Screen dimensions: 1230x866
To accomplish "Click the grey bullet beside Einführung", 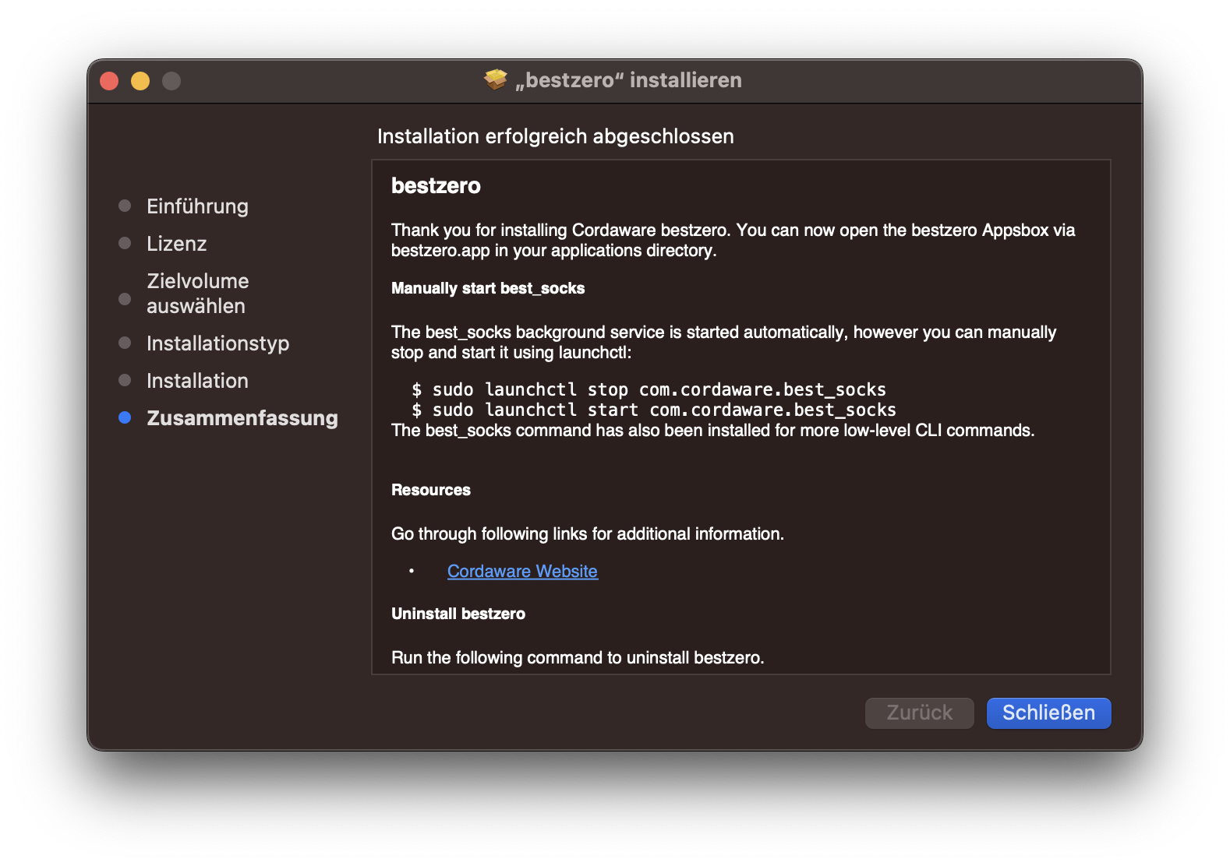I will 125,206.
